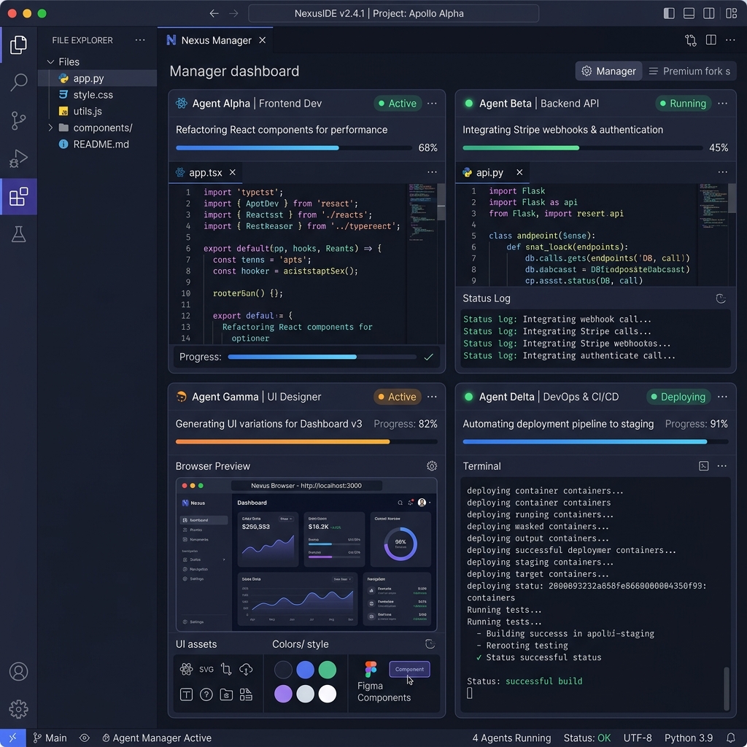Select the api.py editor tab
This screenshot has height=747, width=747.
pyautogui.click(x=489, y=173)
